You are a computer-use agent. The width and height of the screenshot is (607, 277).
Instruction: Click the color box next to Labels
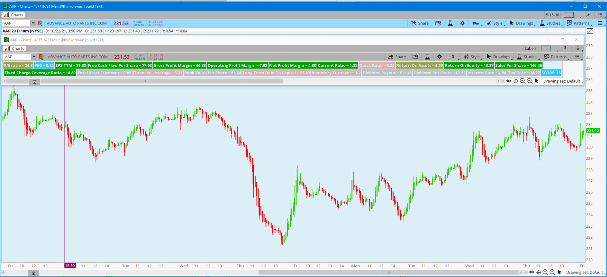tap(546, 48)
